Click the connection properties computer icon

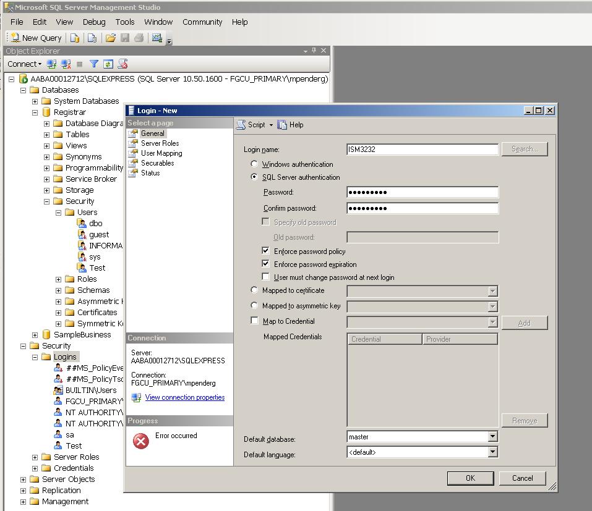click(136, 397)
